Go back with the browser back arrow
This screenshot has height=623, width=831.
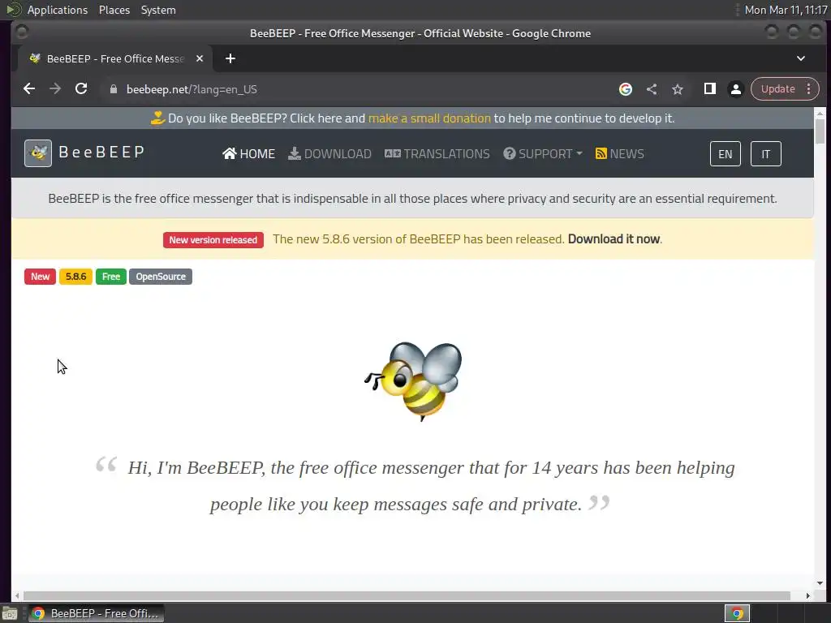coord(29,89)
